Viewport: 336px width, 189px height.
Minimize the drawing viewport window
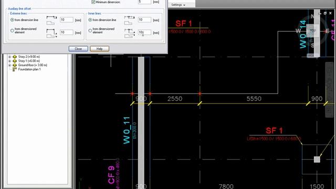(x=320, y=13)
